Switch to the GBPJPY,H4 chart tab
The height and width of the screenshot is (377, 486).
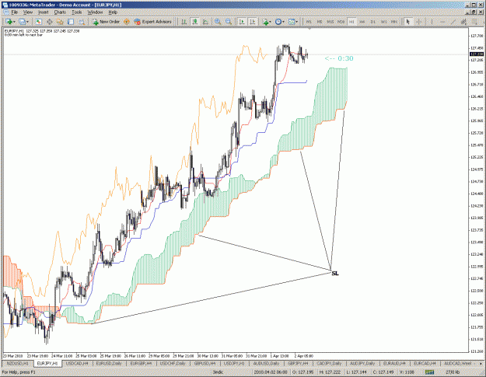coord(298,363)
